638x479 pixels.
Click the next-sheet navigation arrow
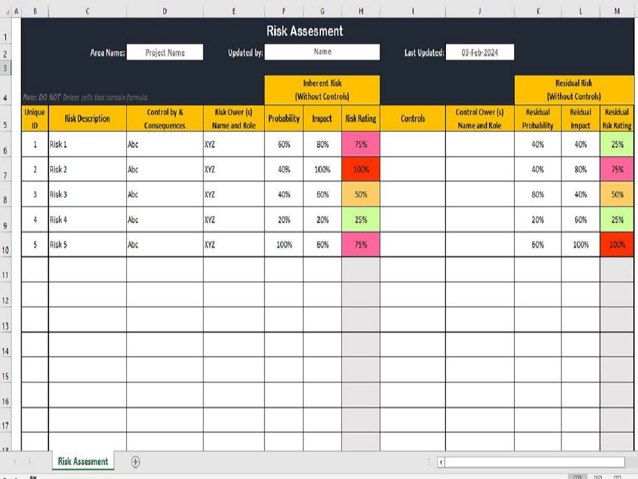pyautogui.click(x=30, y=461)
